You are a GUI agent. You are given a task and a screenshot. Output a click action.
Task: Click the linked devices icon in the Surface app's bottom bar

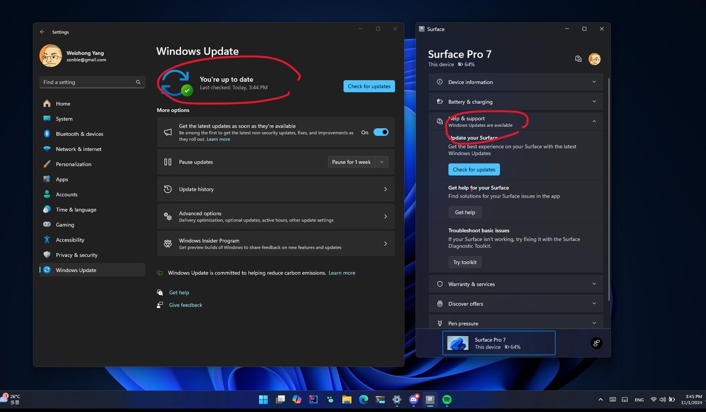coord(596,343)
